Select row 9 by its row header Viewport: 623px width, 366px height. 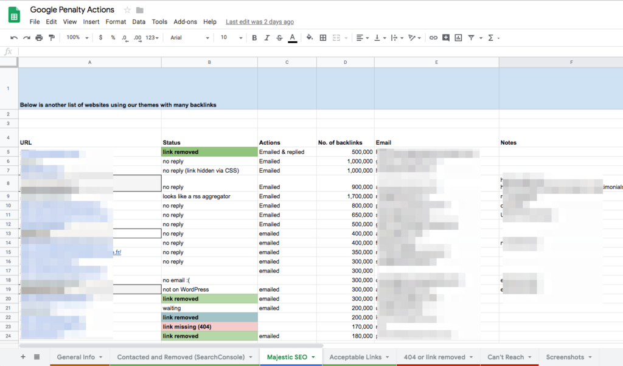click(9, 196)
